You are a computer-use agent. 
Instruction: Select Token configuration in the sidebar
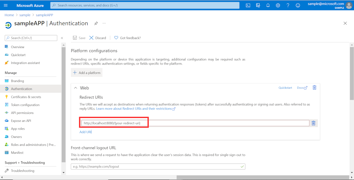click(25, 105)
